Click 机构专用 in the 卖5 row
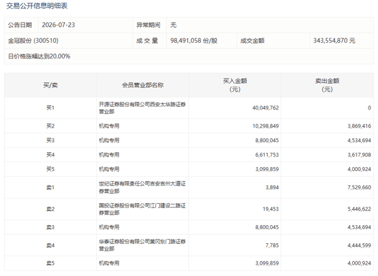 [109, 263]
